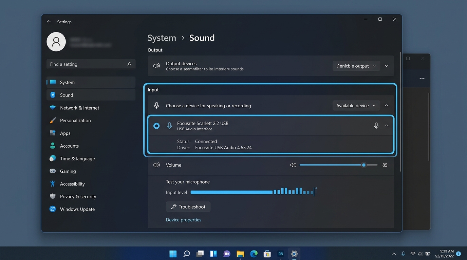
Task: Click the Troubleshoot button
Action: (x=188, y=207)
